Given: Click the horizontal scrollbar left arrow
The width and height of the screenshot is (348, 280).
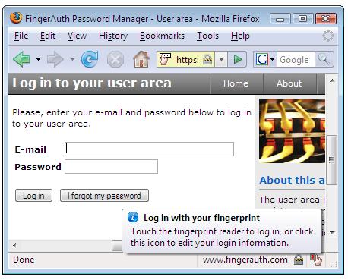Looking at the screenshot, I should point(14,245).
